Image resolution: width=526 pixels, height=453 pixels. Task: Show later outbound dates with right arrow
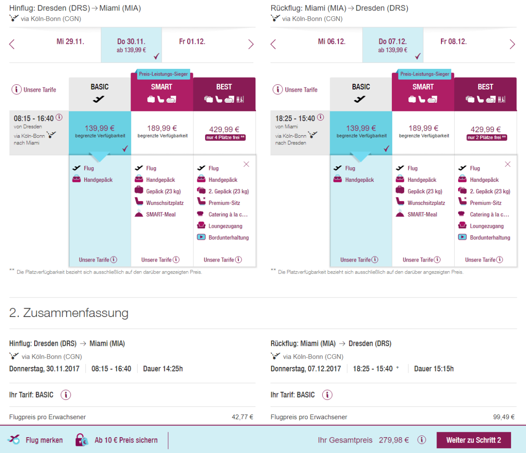251,44
